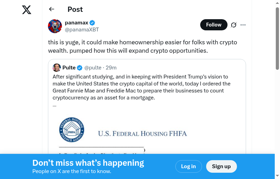280x179 pixels.
Task: Open the @pulte handle in quoted post
Action: (93, 68)
